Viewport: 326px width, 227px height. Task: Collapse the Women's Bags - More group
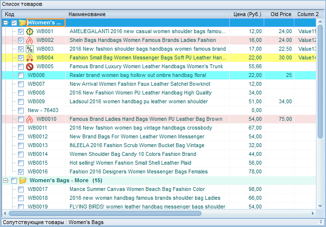pos(5,181)
